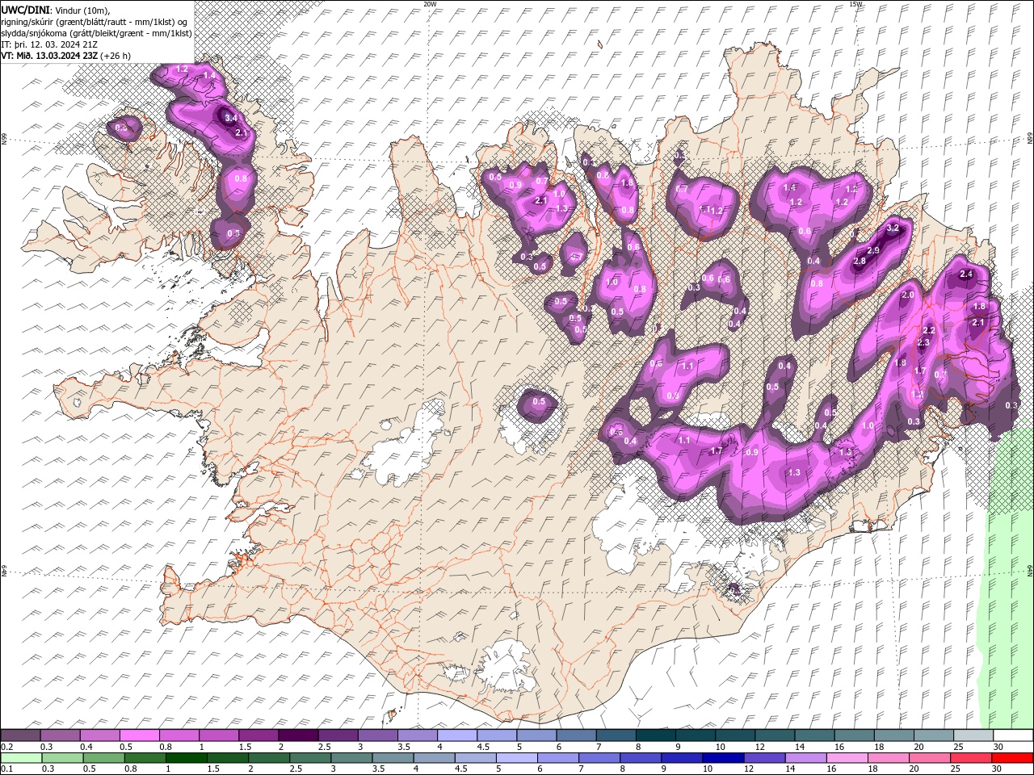The height and width of the screenshot is (775, 1034).
Task: Select the deep blue rain swatch starting at 10
Action: coord(724,758)
